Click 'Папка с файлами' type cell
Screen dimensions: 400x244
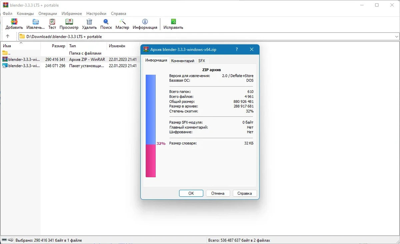point(85,53)
